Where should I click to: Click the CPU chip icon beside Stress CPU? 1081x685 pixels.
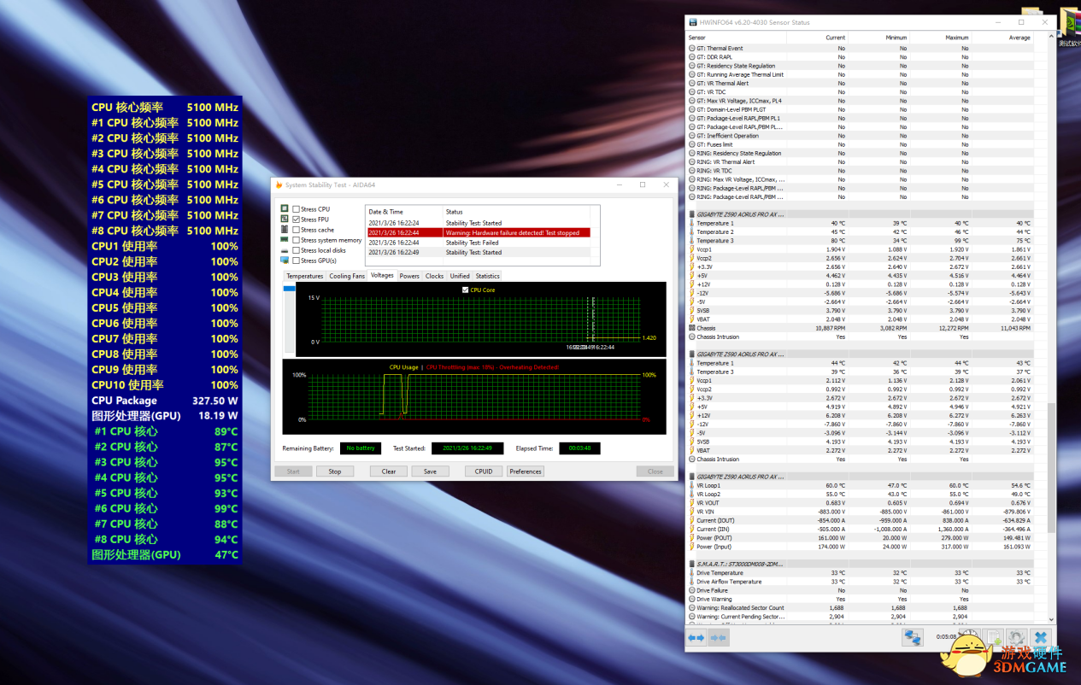pyautogui.click(x=285, y=208)
